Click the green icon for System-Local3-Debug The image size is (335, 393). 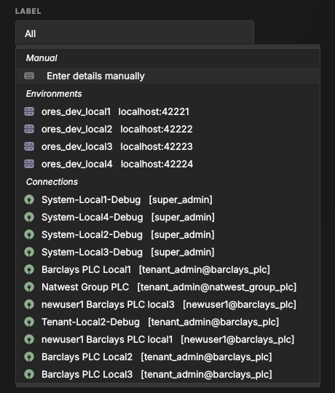coord(29,252)
